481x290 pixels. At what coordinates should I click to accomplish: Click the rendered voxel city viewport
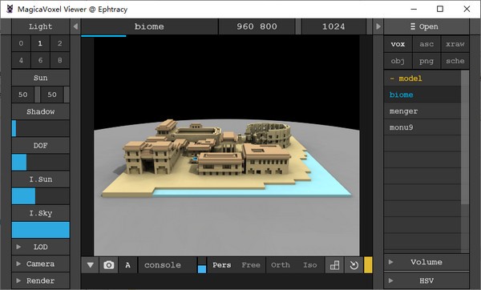226,146
